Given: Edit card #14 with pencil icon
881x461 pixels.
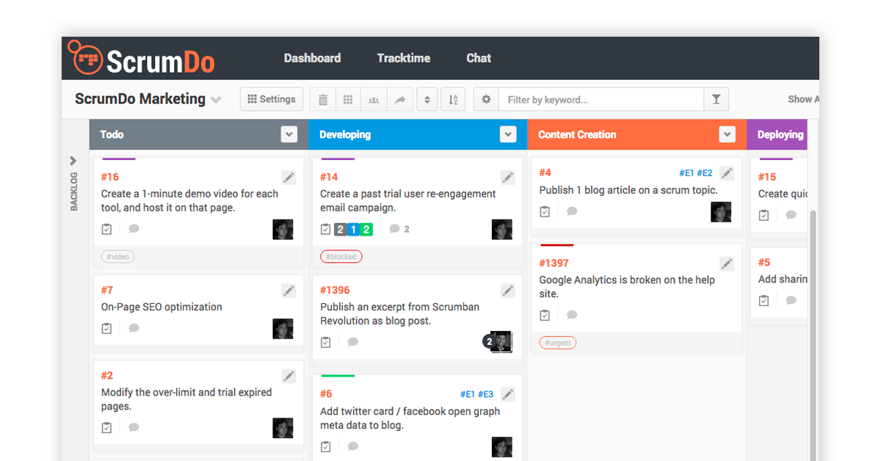Looking at the screenshot, I should [x=507, y=178].
